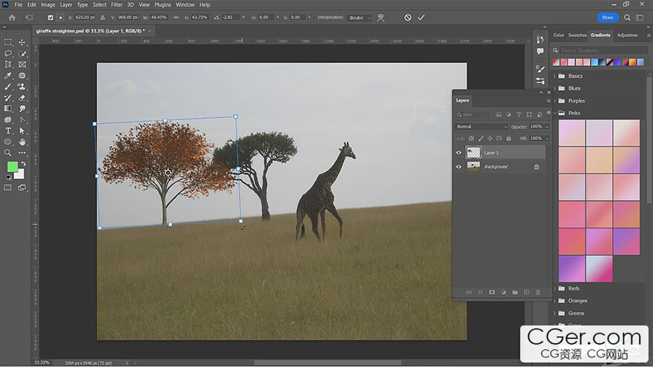Expand the Basics gradient folder
The width and height of the screenshot is (653, 367).
click(554, 76)
